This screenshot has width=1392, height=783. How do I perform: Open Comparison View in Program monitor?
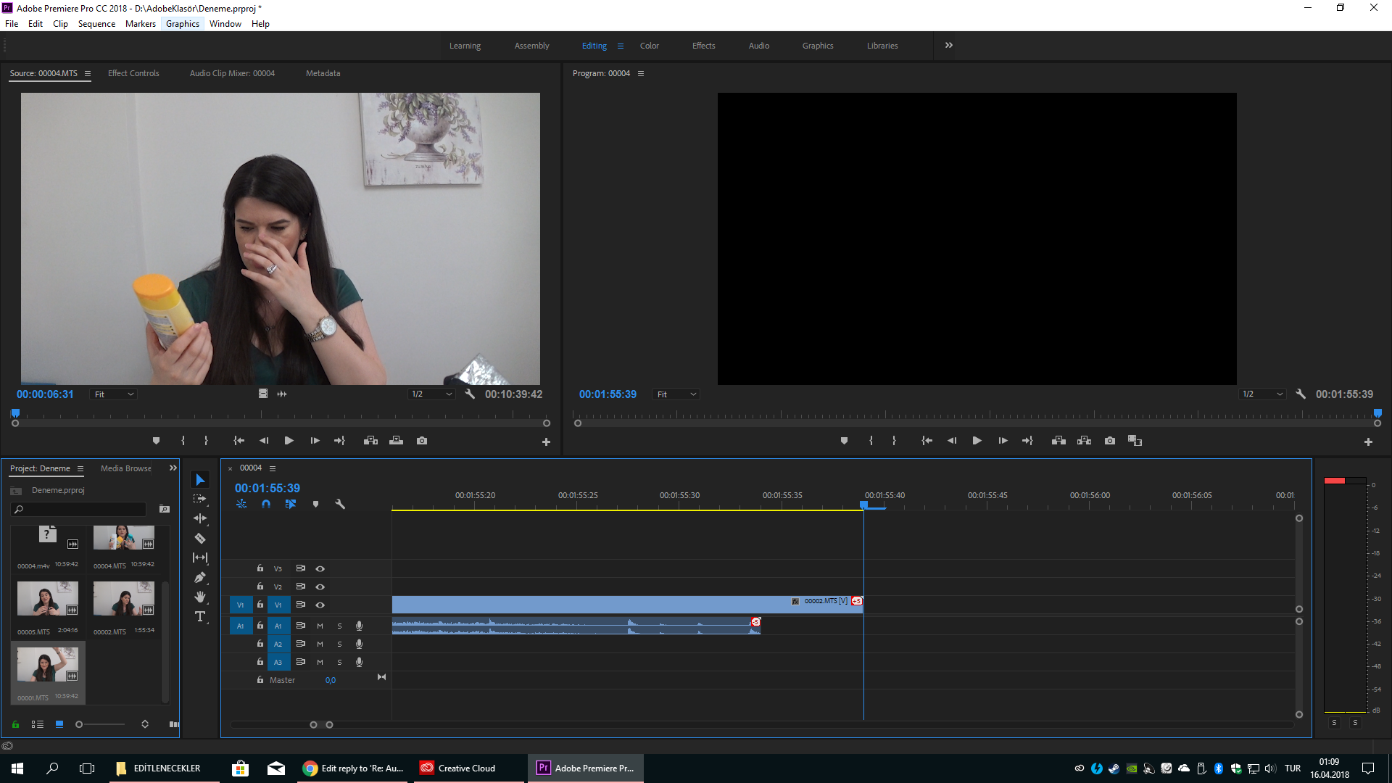(x=1135, y=441)
